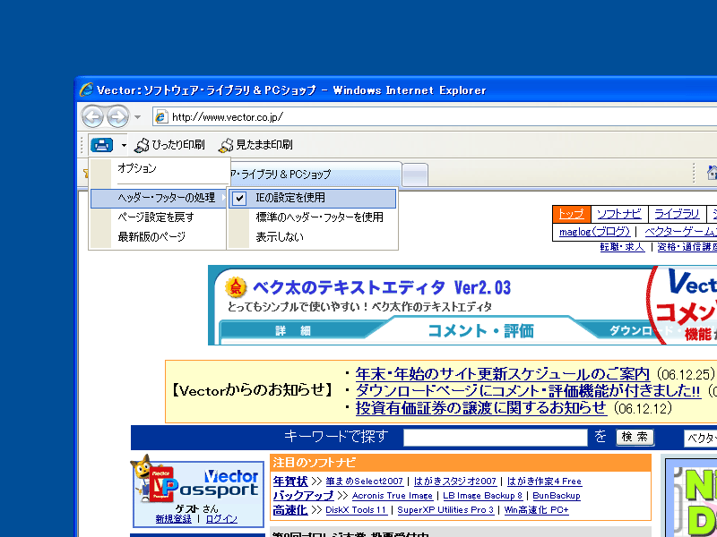Screen dimensions: 717x537
Task: Open the 年賀状 category link
Action: [290, 482]
